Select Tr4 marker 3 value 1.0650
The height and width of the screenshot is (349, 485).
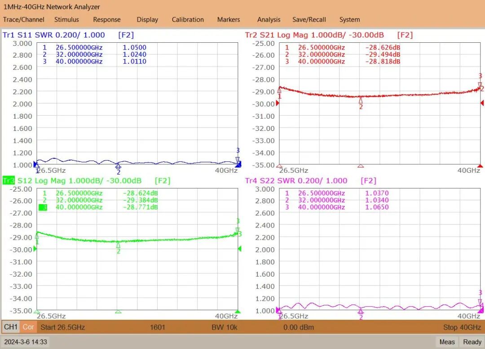pyautogui.click(x=377, y=207)
